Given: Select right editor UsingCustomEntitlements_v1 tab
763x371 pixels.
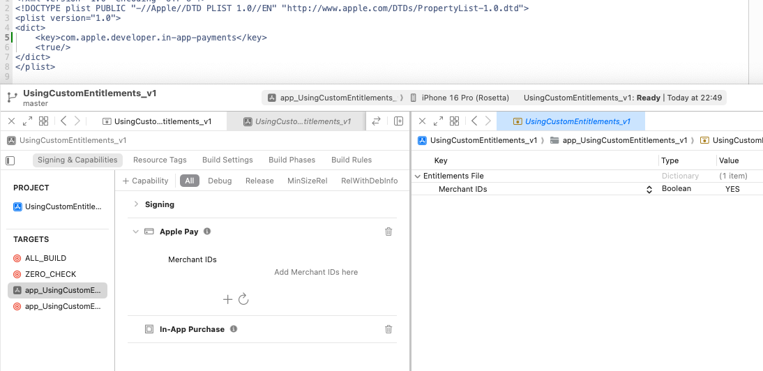Looking at the screenshot, I should tap(572, 121).
